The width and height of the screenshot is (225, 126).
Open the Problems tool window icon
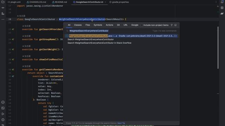(x=3, y=120)
